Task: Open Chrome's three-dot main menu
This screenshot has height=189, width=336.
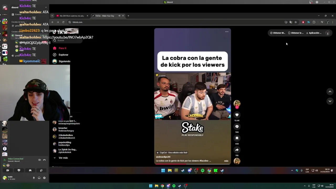Action: coord(333,22)
